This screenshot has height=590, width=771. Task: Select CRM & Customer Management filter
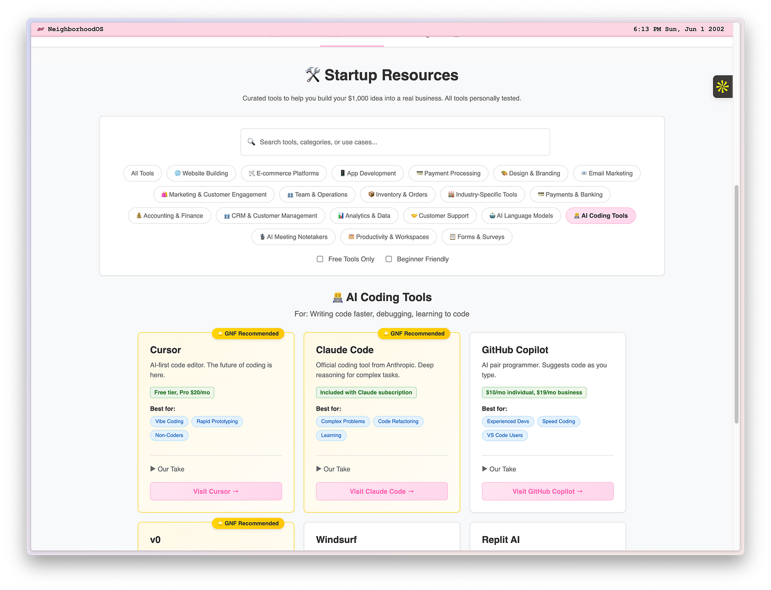[271, 215]
